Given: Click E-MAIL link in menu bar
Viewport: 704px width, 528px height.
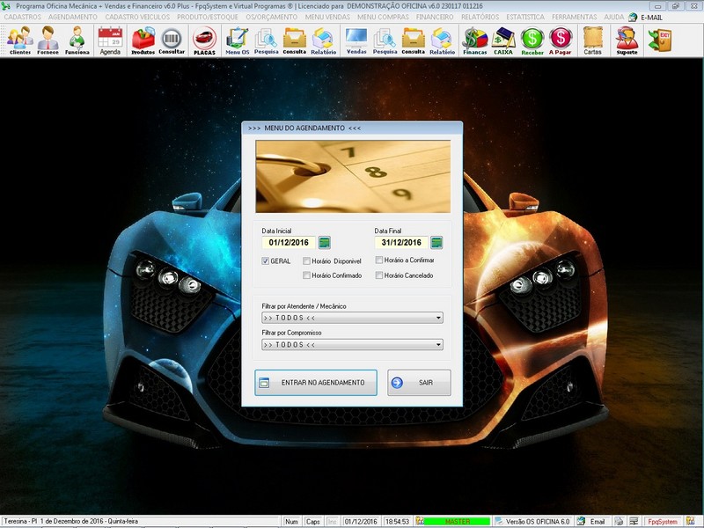Looking at the screenshot, I should [651, 18].
